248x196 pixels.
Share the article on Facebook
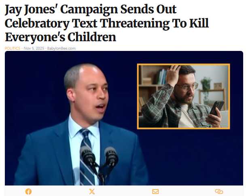pyautogui.click(x=28, y=192)
